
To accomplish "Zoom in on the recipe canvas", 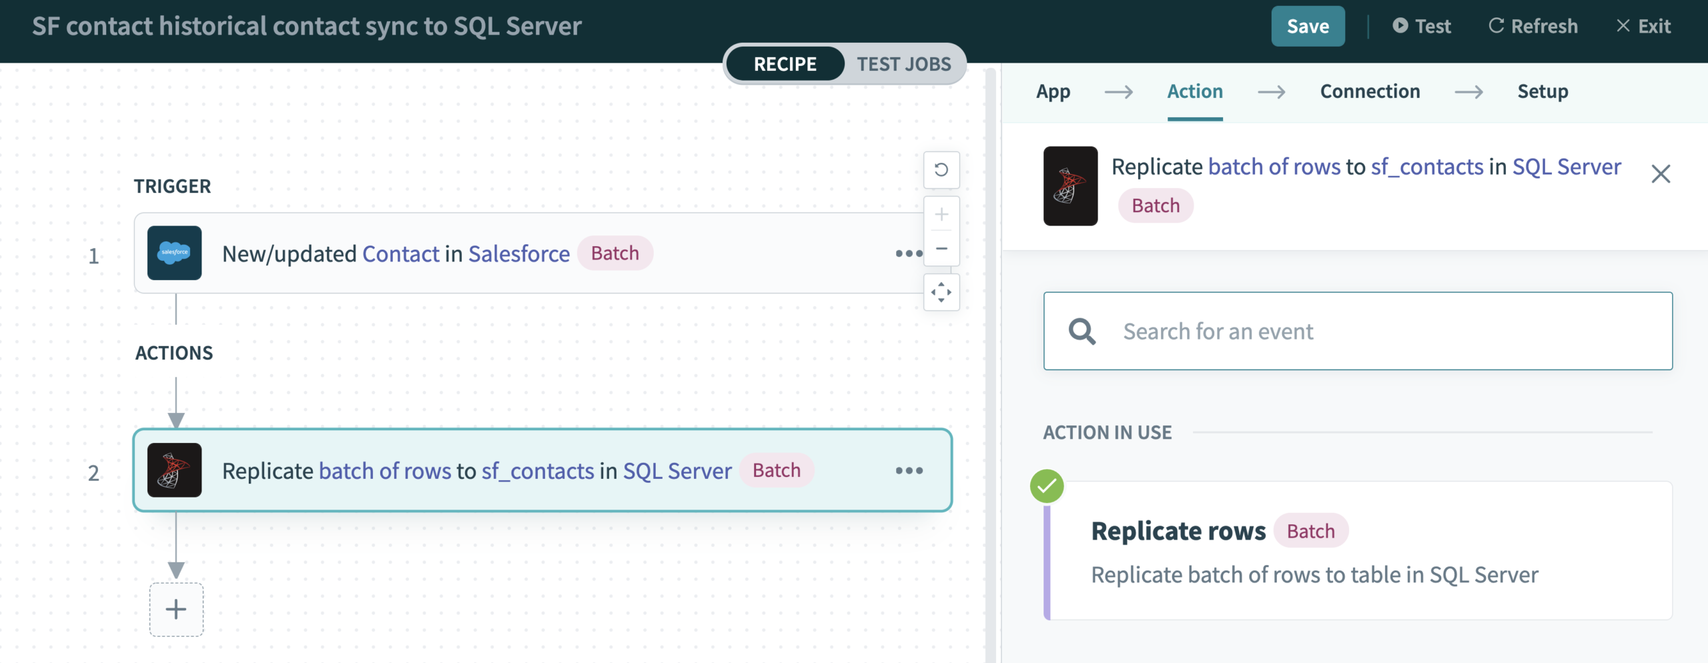I will 941,214.
